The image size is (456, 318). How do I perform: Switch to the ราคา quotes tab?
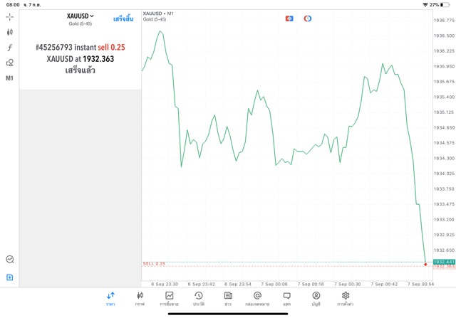point(110,298)
